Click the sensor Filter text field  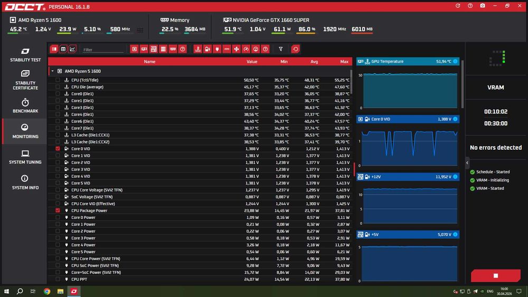click(x=103, y=50)
